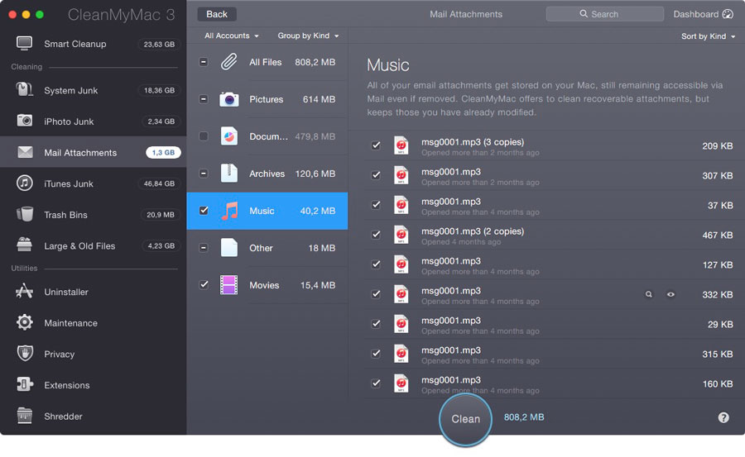Click the iPhoto Junk camera icon

click(x=24, y=121)
